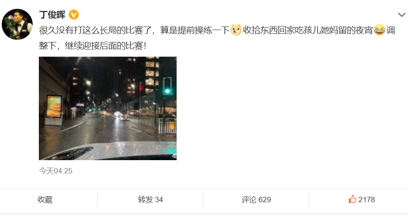The height and width of the screenshot is (215, 408).
Task: Click the 2178 likes count
Action: pyautogui.click(x=366, y=200)
